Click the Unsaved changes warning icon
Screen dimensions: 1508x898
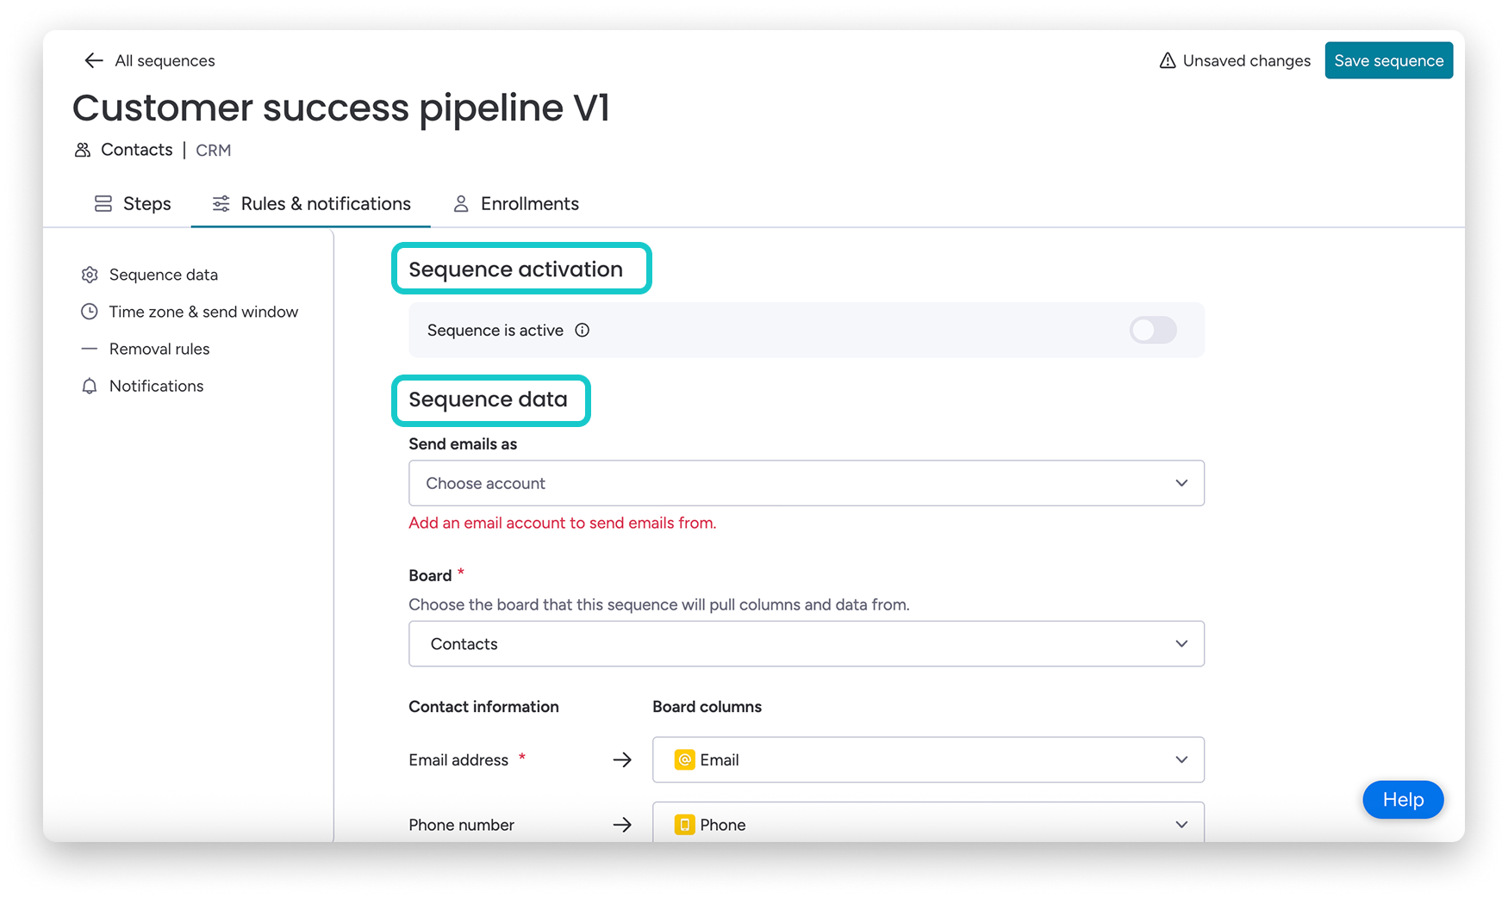tap(1168, 60)
